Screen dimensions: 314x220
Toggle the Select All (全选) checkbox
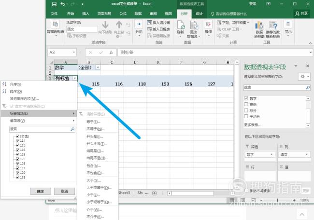click(x=17, y=137)
